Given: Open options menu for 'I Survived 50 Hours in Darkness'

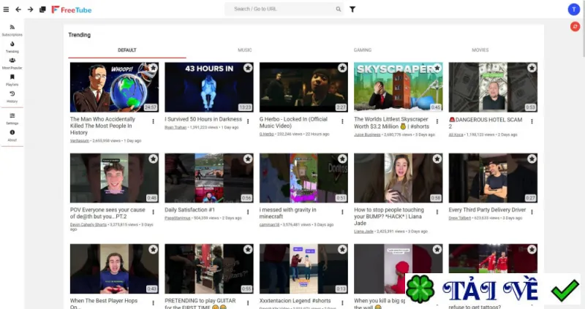Looking at the screenshot, I should [x=248, y=121].
